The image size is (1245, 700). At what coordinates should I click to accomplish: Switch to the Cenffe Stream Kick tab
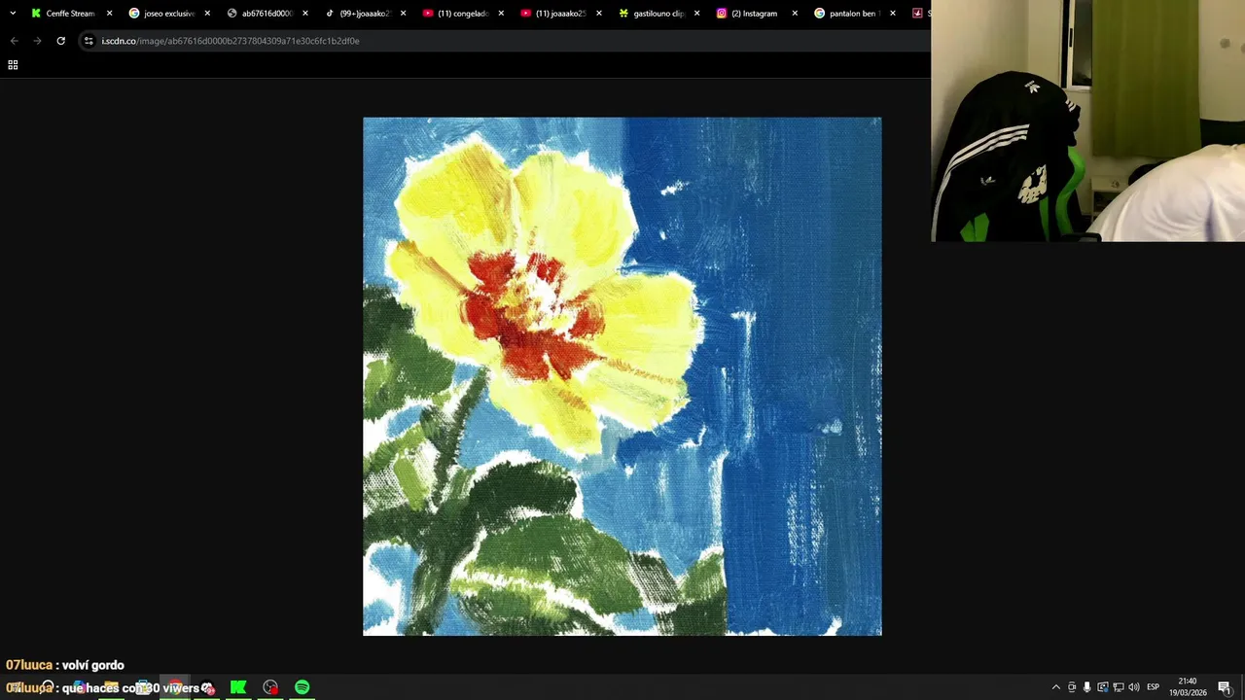click(70, 14)
